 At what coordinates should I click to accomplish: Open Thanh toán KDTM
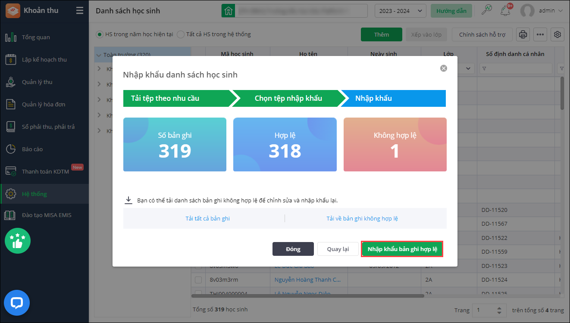point(44,171)
